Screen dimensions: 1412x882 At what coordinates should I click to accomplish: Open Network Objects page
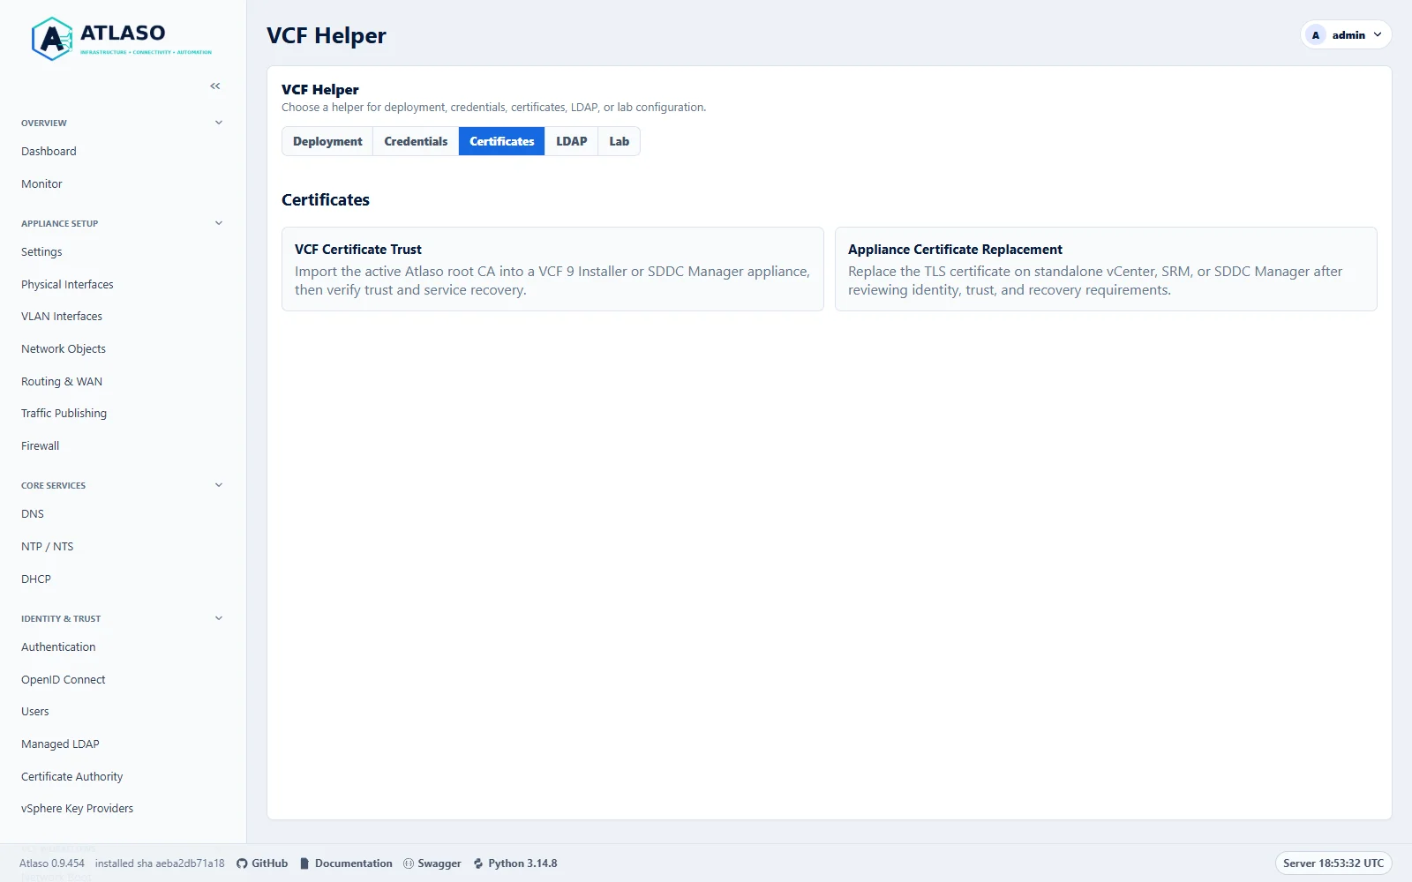(x=64, y=349)
